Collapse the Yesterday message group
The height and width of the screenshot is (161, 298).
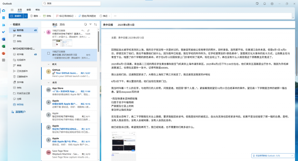point(48,64)
